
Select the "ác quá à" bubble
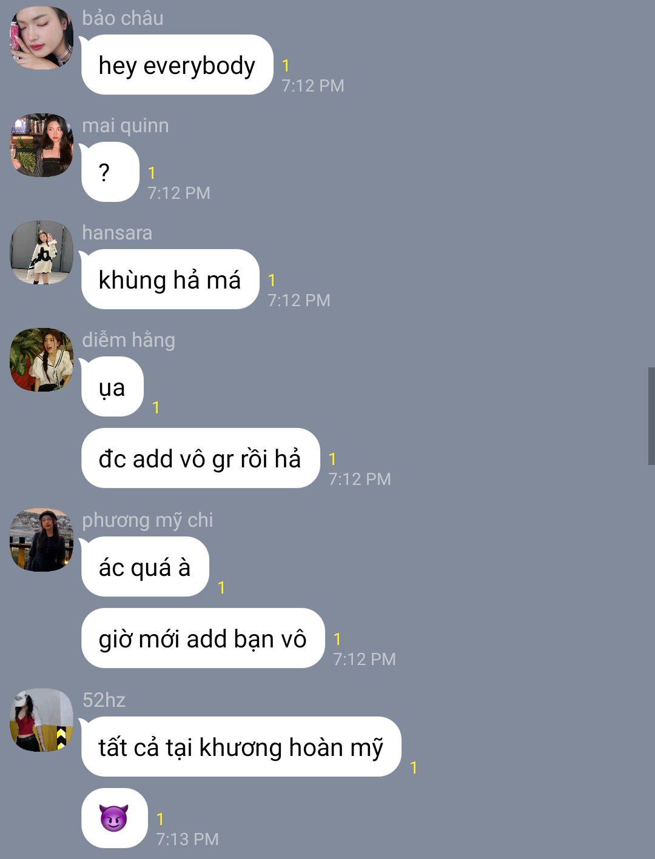[x=145, y=567]
